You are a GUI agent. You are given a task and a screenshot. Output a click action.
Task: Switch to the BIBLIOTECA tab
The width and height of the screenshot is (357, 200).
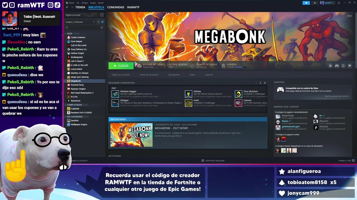pos(96,7)
